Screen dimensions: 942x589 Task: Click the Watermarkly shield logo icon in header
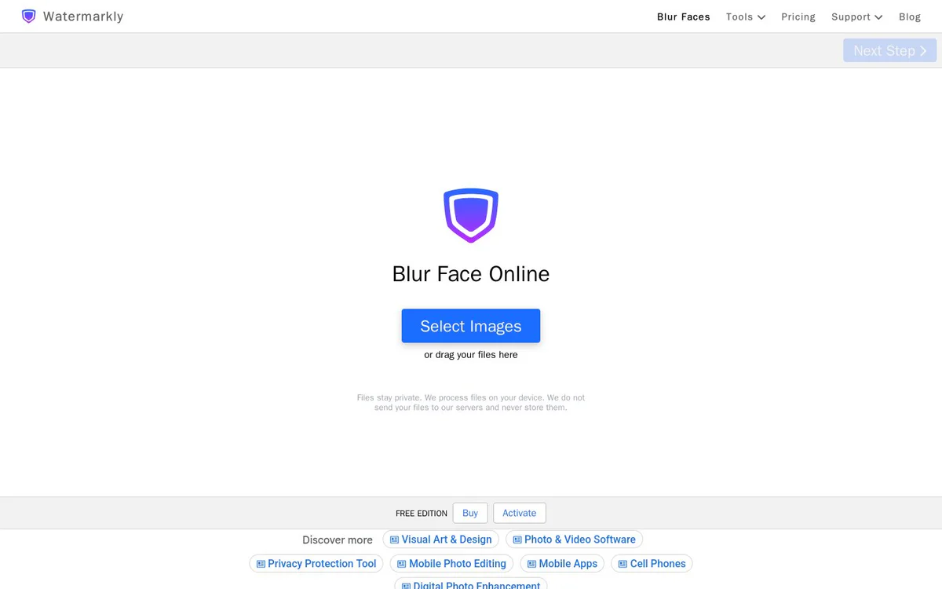(x=29, y=16)
